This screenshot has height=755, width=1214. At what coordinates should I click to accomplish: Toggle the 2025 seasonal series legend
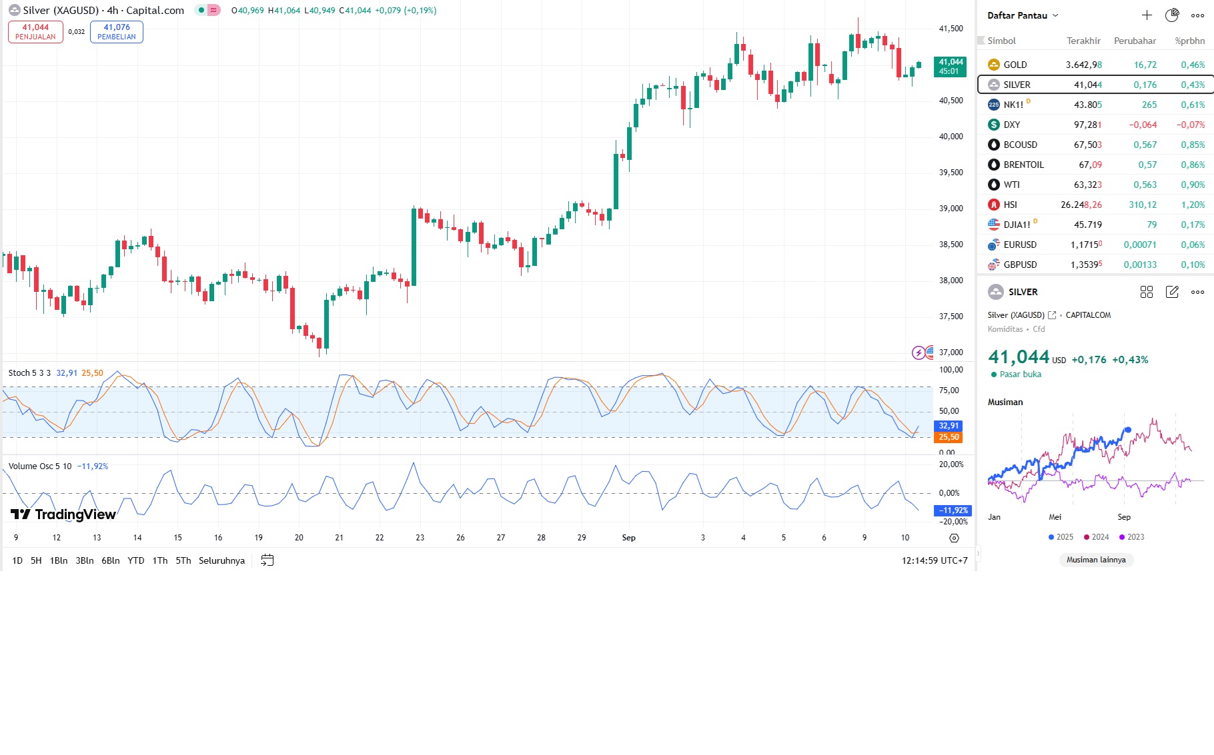click(x=1061, y=537)
